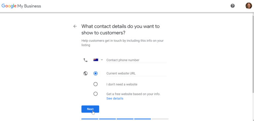This screenshot has height=121, width=254.
Task: Select the Current website URL radio button
Action: (96, 74)
